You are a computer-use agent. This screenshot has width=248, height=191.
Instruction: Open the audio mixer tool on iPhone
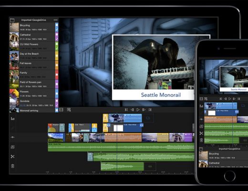201,106
